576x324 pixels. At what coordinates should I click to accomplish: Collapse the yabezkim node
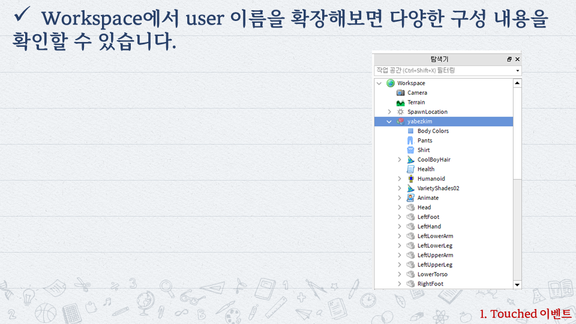click(389, 122)
